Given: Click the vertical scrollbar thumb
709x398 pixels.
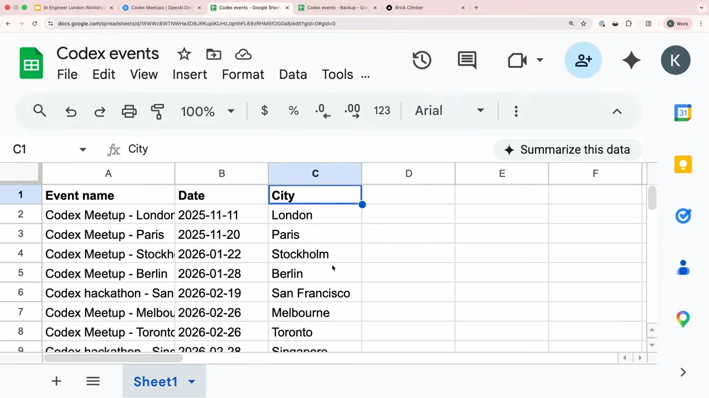Looking at the screenshot, I should tap(652, 198).
